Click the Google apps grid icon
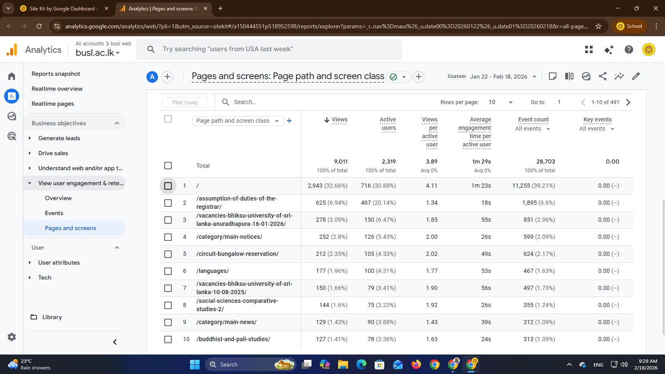The width and height of the screenshot is (665, 374). pos(588,50)
